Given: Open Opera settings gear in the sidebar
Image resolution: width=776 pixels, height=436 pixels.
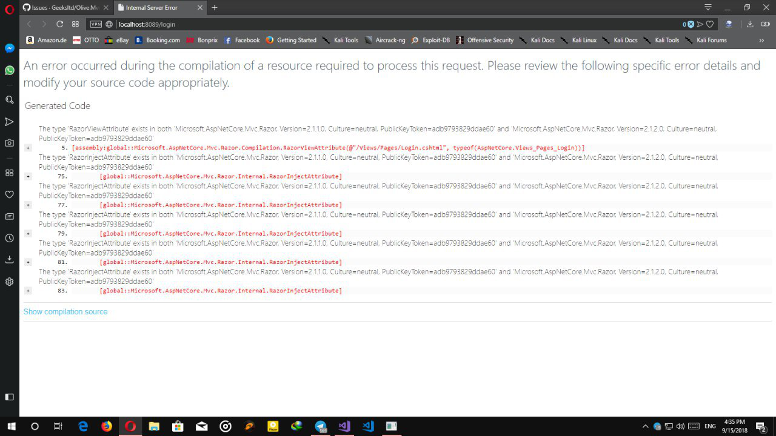Looking at the screenshot, I should coord(10,282).
